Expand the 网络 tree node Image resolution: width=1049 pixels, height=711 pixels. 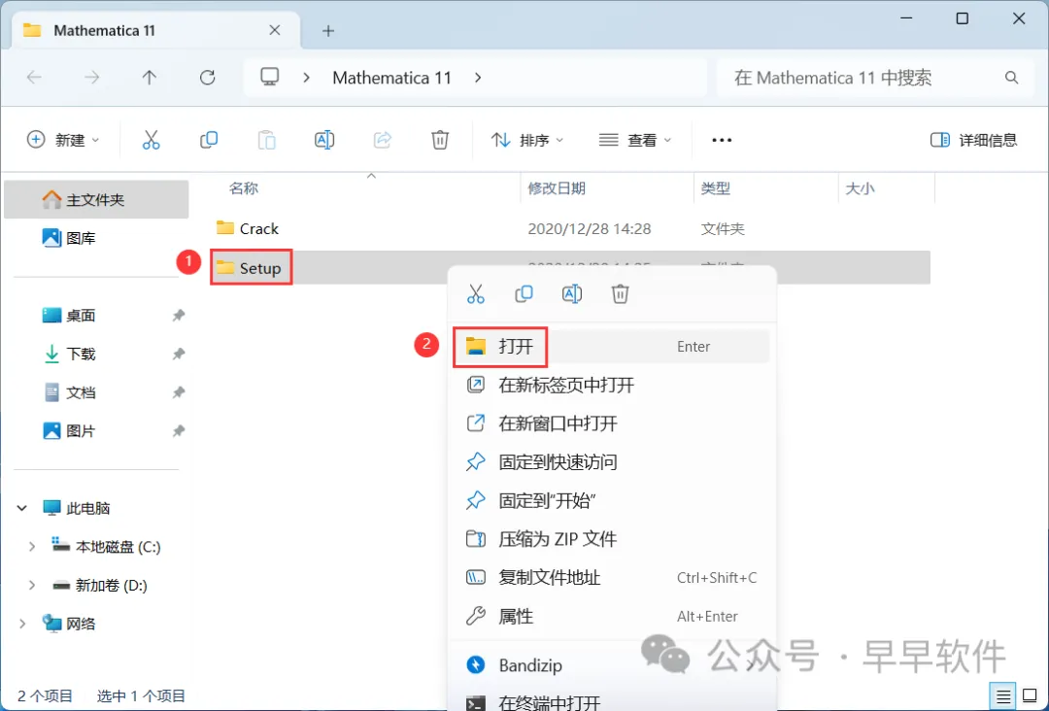point(22,624)
